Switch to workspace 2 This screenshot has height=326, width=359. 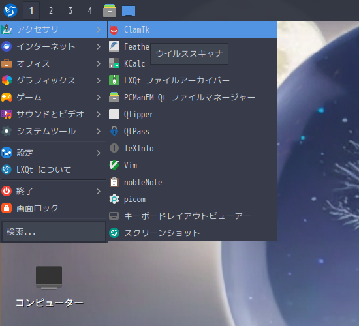click(51, 10)
